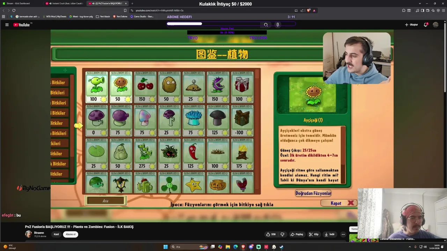Select the Wall-nut plant card
Screen dimensions: 447x251
pyautogui.click(x=169, y=87)
